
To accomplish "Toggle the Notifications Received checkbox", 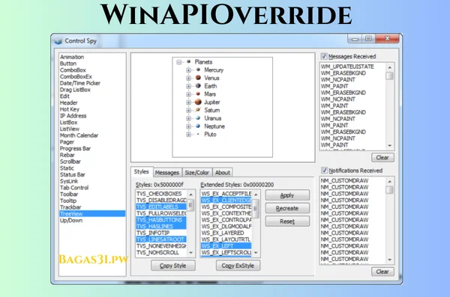I will click(x=324, y=171).
